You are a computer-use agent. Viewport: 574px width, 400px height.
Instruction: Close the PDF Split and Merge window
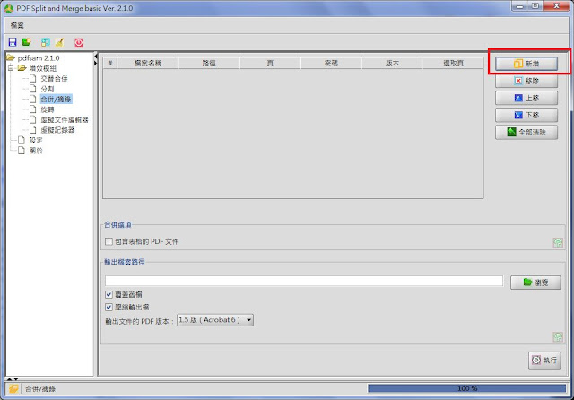(556, 6)
